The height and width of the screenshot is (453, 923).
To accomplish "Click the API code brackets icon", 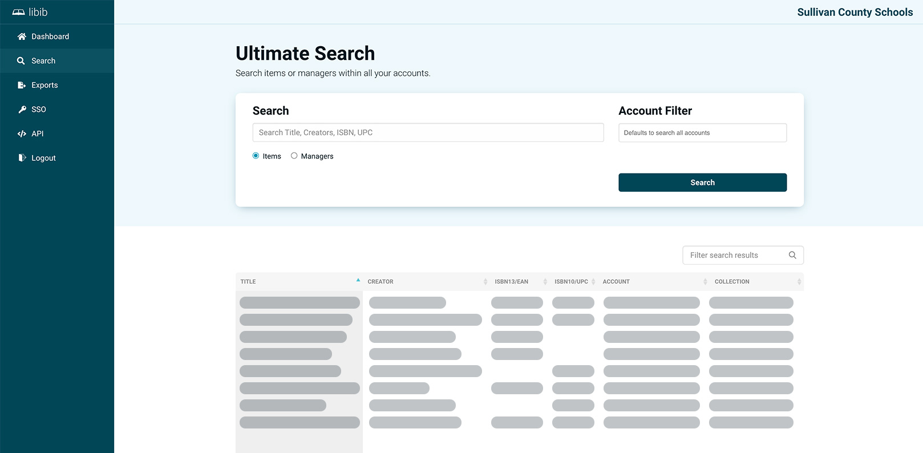I will 22,134.
